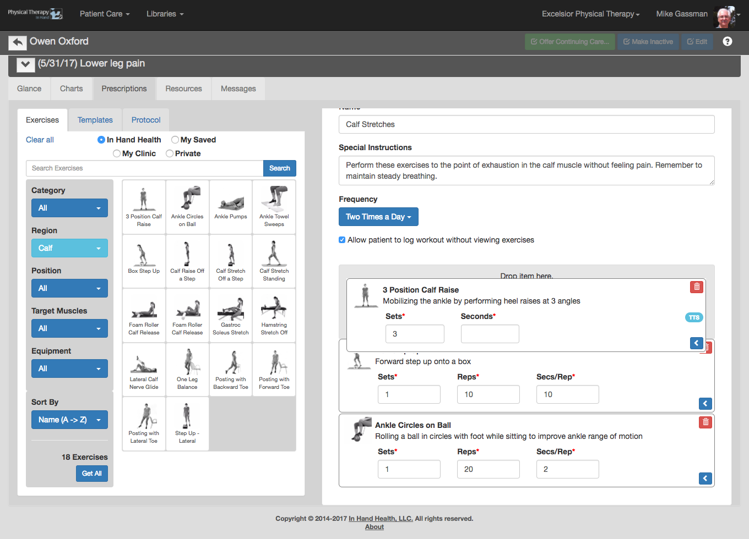Expand the Target Muscles dropdown
Screen dimensions: 749x539
pos(69,328)
